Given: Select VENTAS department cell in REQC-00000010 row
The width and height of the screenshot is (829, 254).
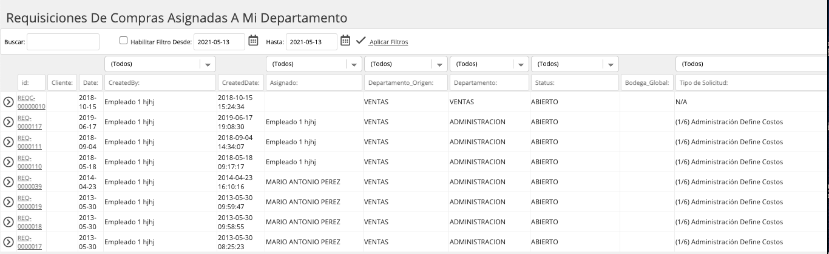Looking at the screenshot, I should click(x=462, y=102).
